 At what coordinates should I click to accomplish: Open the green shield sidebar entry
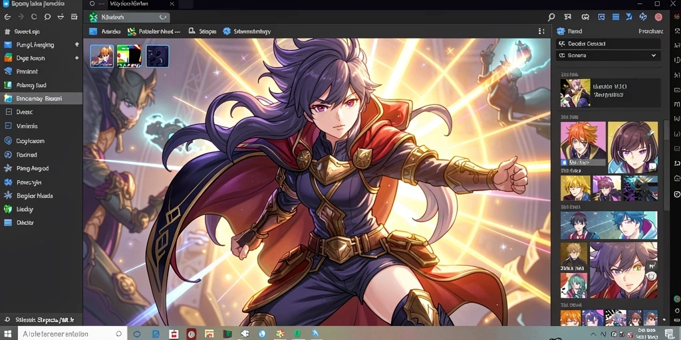point(41,209)
